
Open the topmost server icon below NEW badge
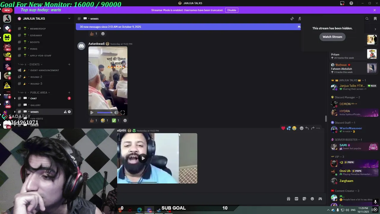point(7,18)
